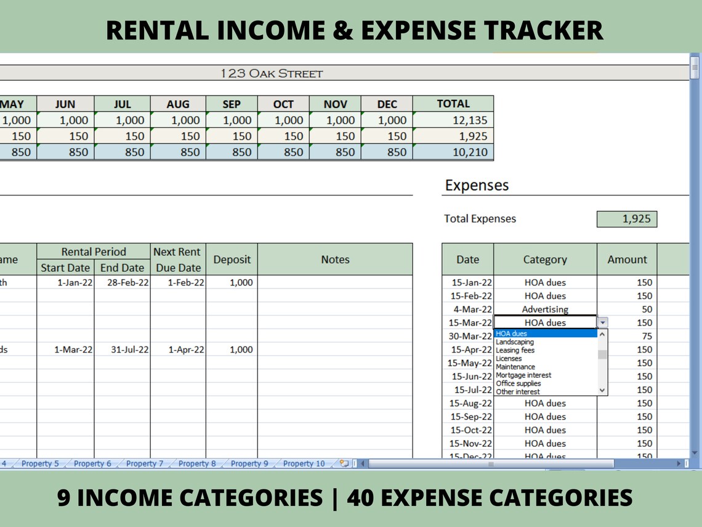The image size is (702, 527).
Task: Click the Start Date cell showing 1-Mar-22
Action: tap(66, 349)
